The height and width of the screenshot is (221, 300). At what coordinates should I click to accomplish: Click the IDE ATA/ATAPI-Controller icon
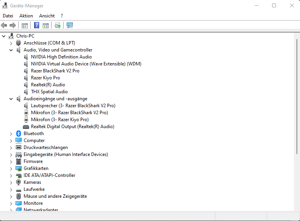19,175
